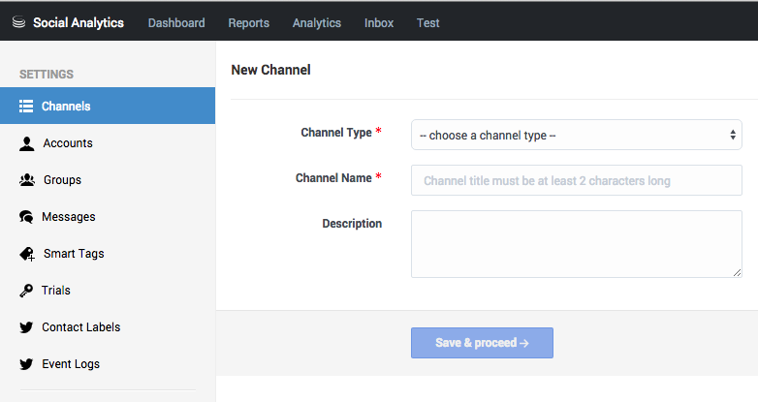Open the Test link in top bar
This screenshot has width=758, height=402.
click(427, 22)
